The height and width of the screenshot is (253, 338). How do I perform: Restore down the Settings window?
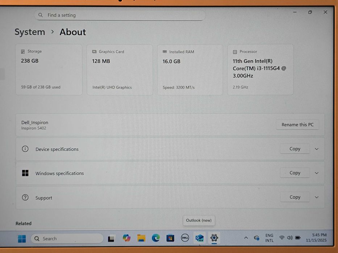pyautogui.click(x=310, y=12)
